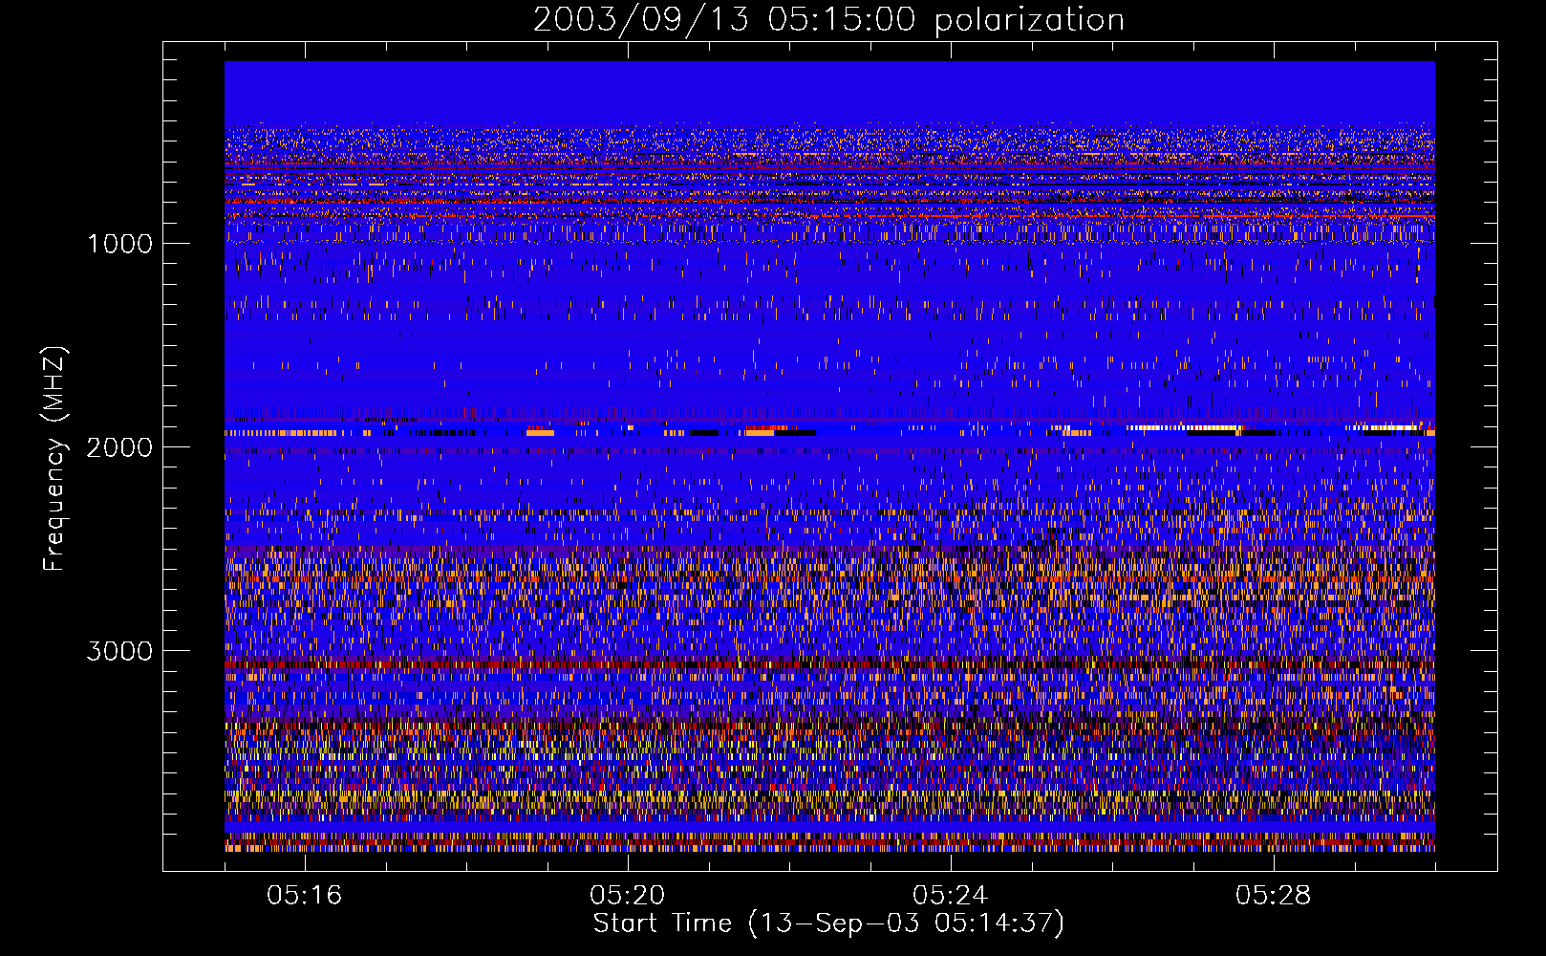
Task: Click the bright white streak near 2000 MHz
Action: click(x=1185, y=427)
